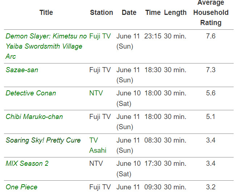Click the green NTV link for Detective Conan

pyautogui.click(x=96, y=93)
